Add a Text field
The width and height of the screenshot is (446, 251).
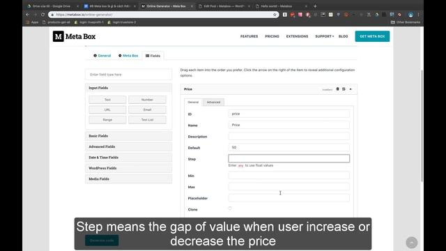107,100
